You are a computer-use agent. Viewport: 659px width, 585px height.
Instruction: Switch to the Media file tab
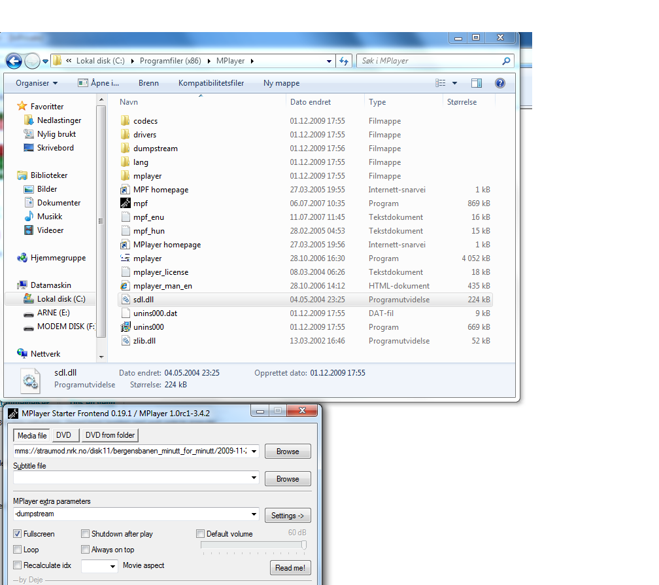(x=32, y=435)
